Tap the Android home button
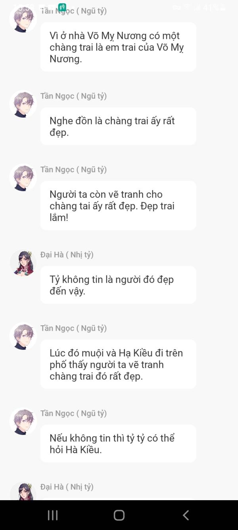 tap(119, 515)
